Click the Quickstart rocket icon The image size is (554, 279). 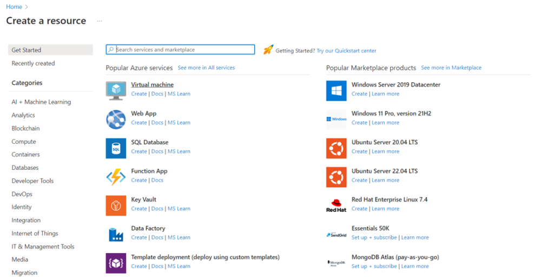pos(268,50)
